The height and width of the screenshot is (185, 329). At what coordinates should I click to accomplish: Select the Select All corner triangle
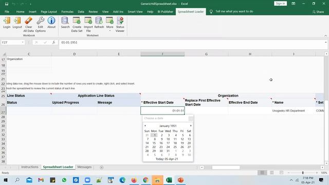point(4,54)
